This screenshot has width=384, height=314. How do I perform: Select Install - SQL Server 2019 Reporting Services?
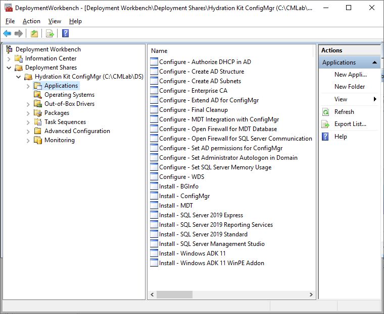(x=216, y=225)
